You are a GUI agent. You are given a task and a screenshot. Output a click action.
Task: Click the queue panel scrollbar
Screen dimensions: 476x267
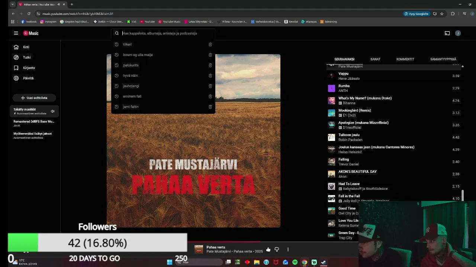pyautogui.click(x=463, y=195)
